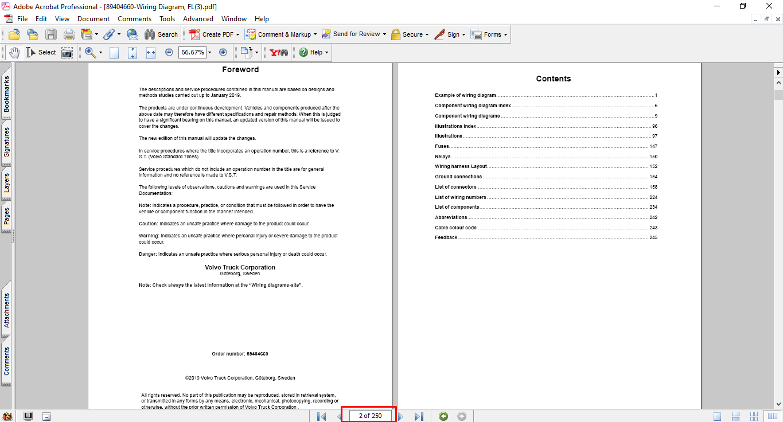The width and height of the screenshot is (783, 422).
Task: Open the zoom percentage dropdown arrow
Action: click(x=209, y=53)
